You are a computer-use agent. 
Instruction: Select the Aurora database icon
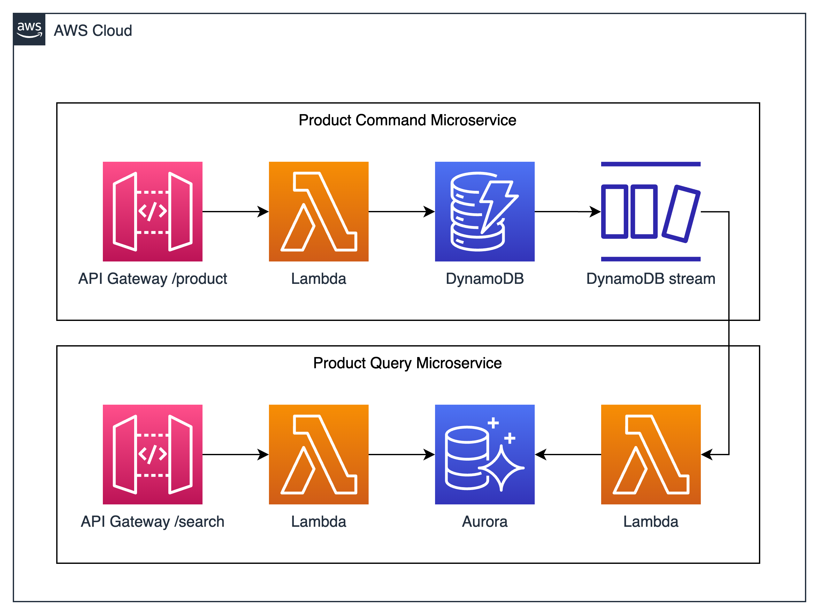coord(485,455)
